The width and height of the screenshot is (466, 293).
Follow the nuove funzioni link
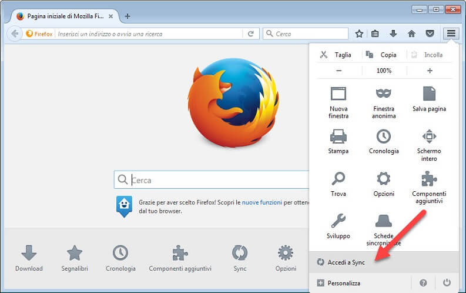coord(262,202)
